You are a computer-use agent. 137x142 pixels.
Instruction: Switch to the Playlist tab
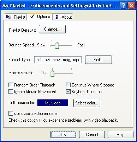point(16,17)
